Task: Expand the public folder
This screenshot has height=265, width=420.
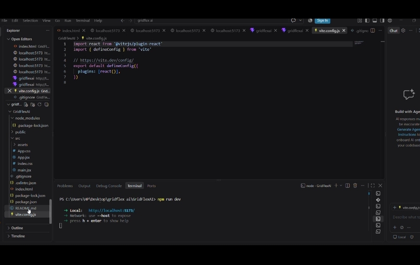Action: click(x=12, y=131)
